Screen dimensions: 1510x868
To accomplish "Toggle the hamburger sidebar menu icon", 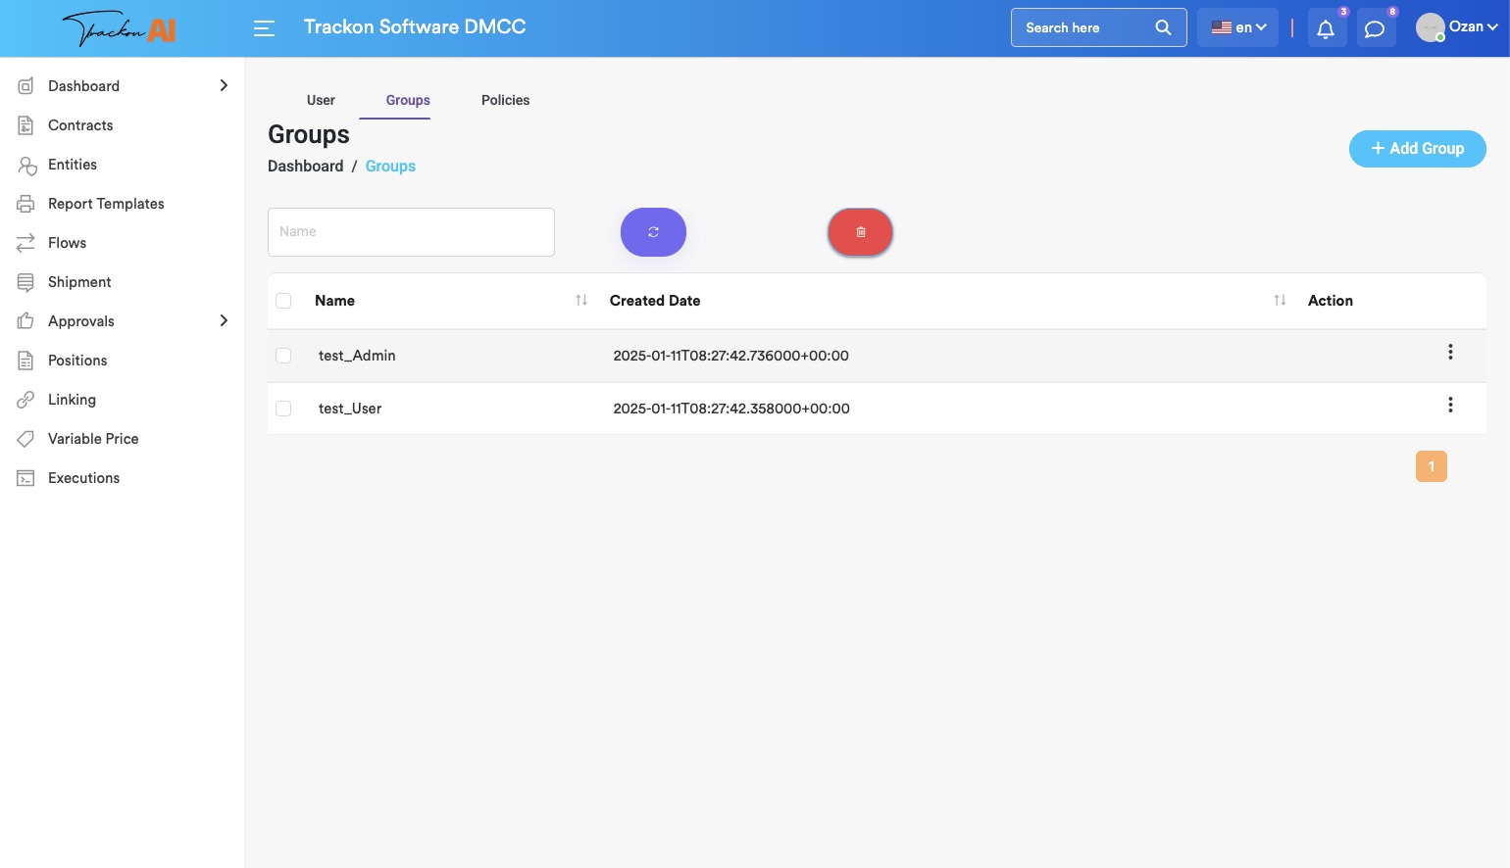I will click(264, 28).
